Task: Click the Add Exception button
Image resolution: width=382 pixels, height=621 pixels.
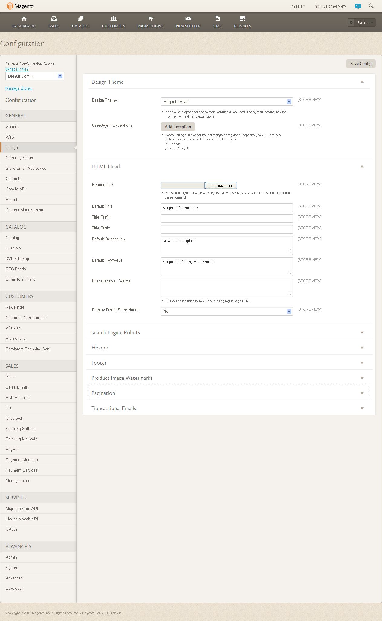Action: (178, 127)
